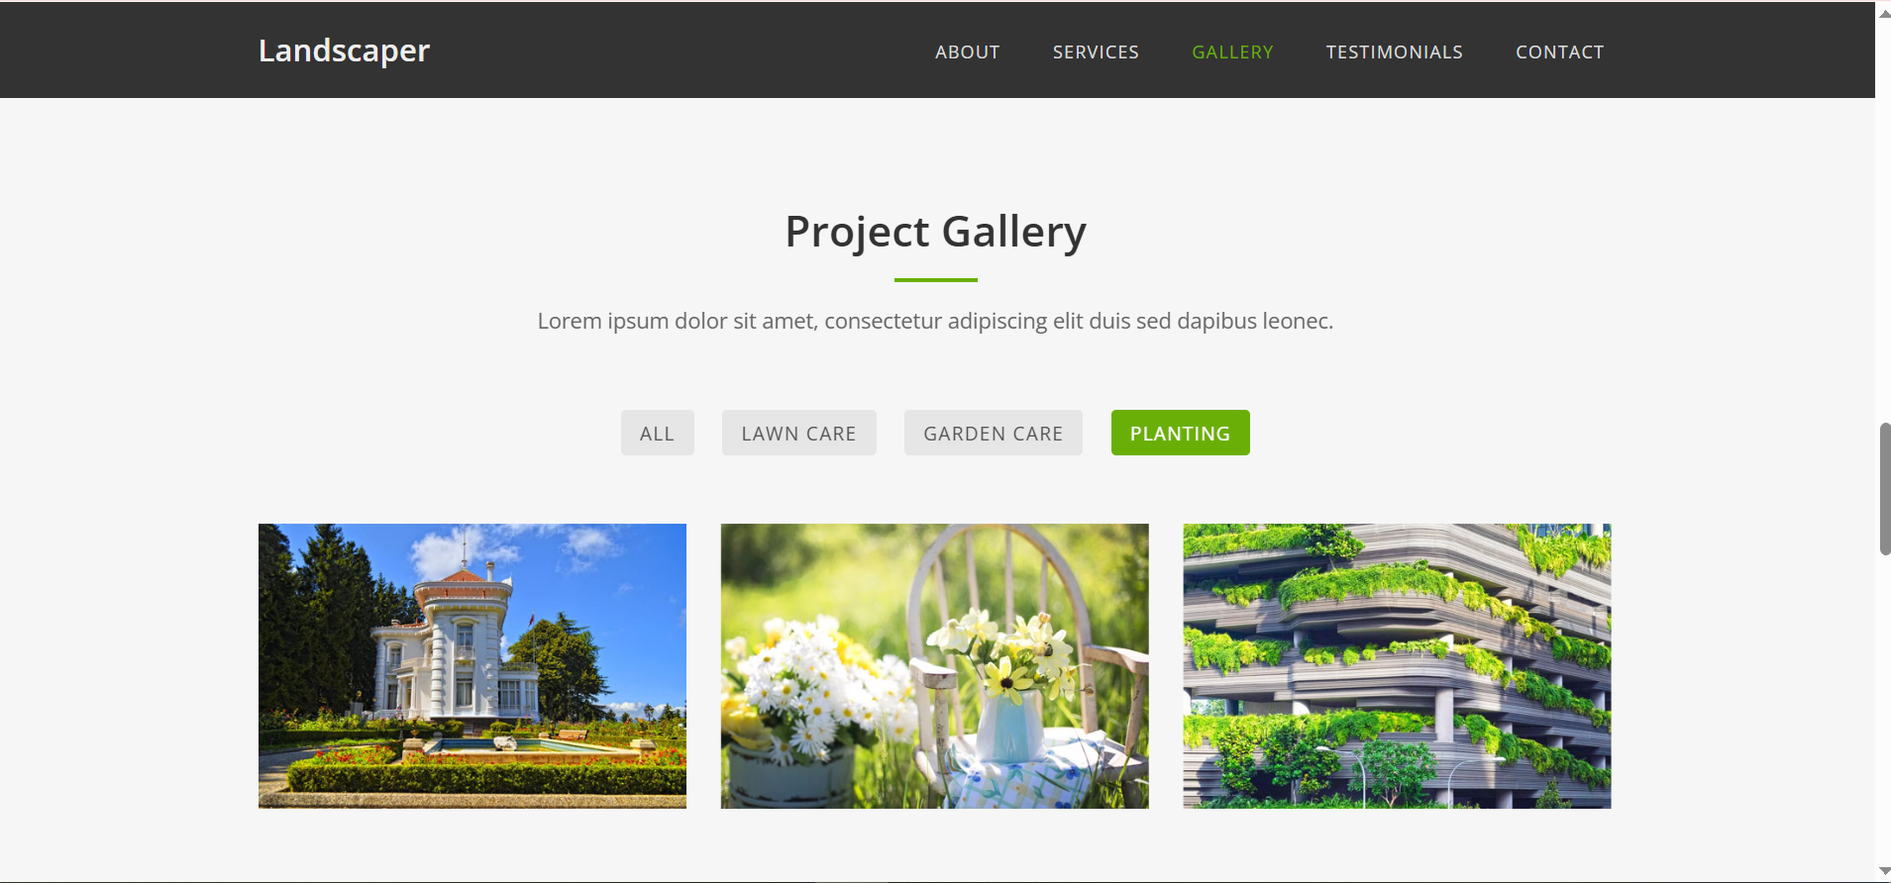
Task: Open the daisy flowers chair photo
Action: tap(934, 666)
